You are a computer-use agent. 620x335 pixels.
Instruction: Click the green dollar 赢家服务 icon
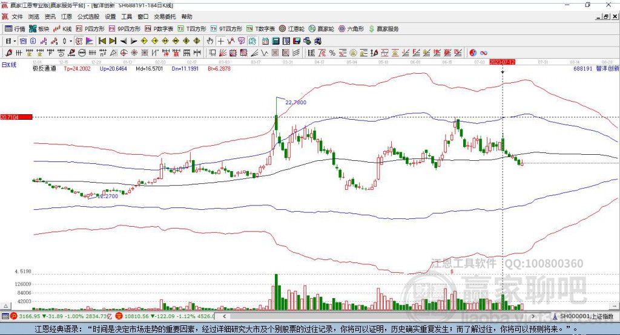pos(384,28)
